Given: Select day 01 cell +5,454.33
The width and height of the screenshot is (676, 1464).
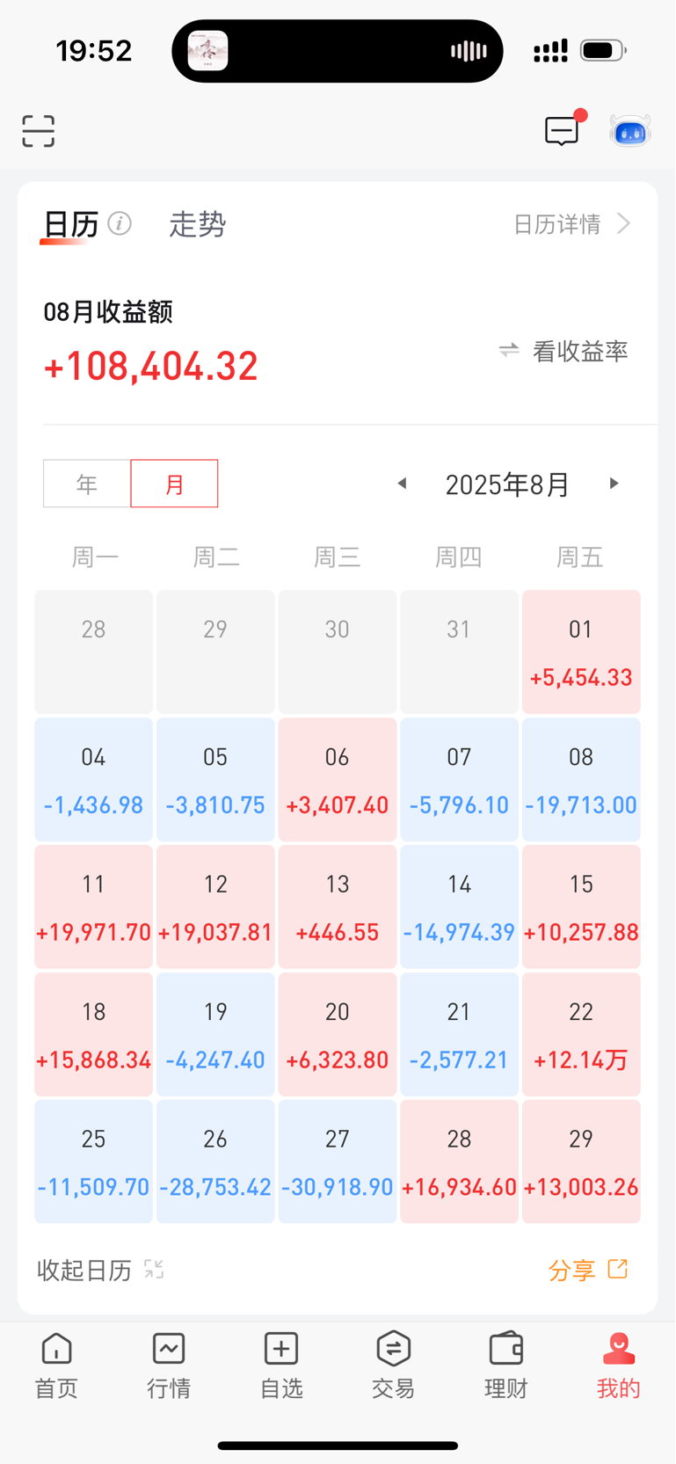Looking at the screenshot, I should 581,652.
